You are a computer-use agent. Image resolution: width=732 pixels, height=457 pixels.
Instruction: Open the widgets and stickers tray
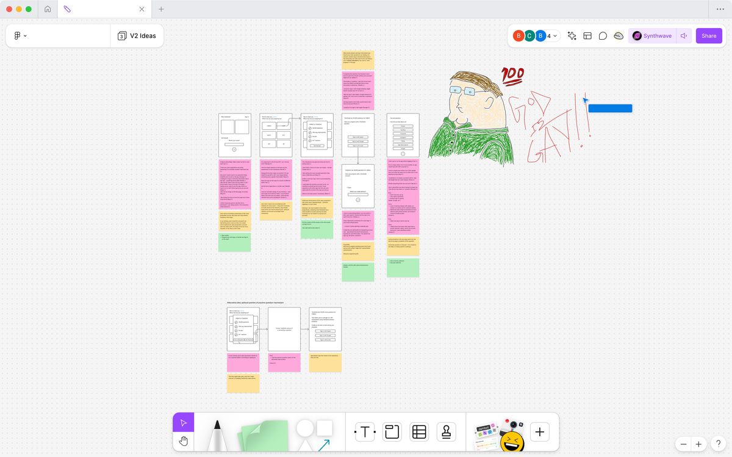(x=499, y=433)
